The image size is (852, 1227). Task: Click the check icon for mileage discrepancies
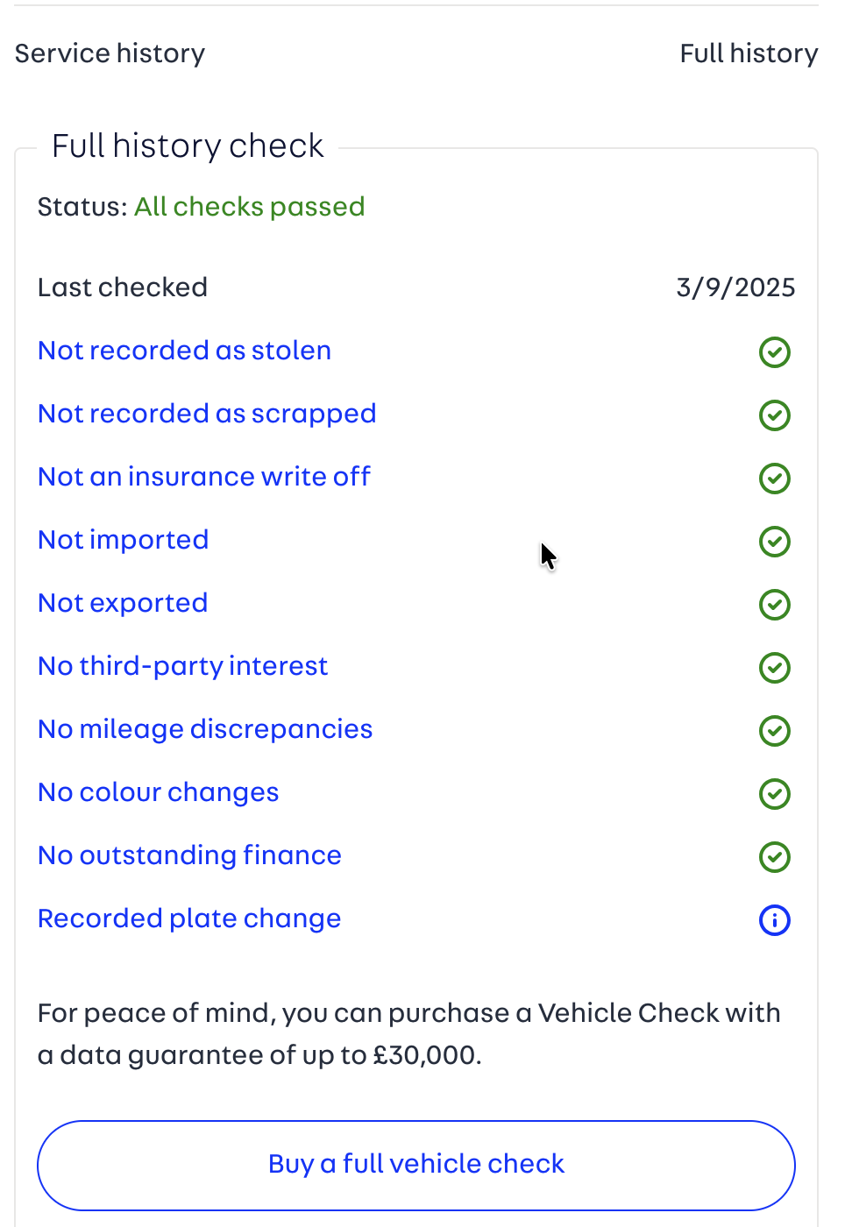(x=775, y=731)
